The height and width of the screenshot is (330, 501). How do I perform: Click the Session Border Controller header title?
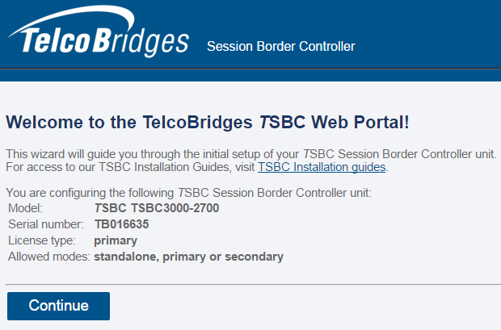(280, 46)
